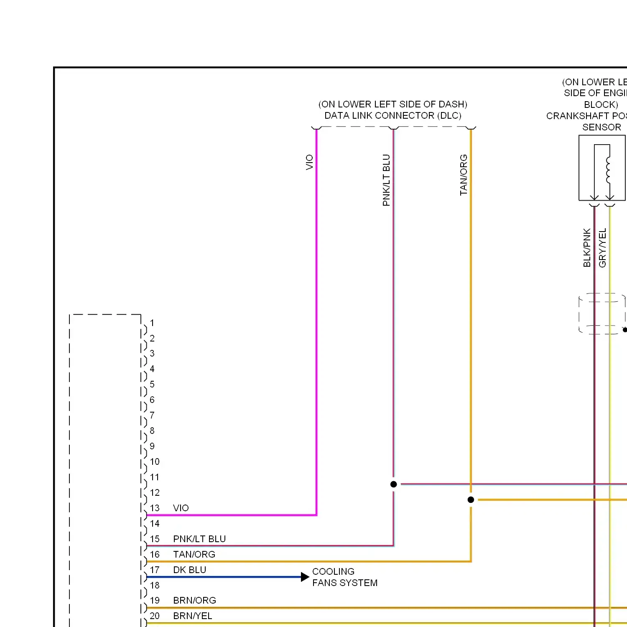Click the dark blue wire at pin 17
This screenshot has width=627, height=627.
click(x=224, y=577)
